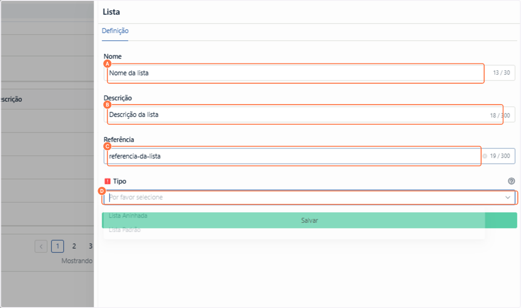Viewport: 521px width, 308px height.
Task: Click the Descrição input field
Action: (x=309, y=115)
